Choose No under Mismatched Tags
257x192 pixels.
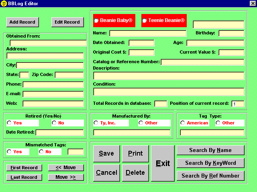(x=41, y=152)
